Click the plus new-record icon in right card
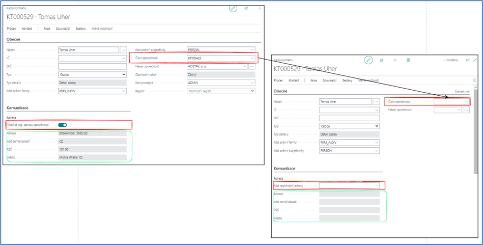The width and height of the screenshot is (483, 245). coord(395,60)
